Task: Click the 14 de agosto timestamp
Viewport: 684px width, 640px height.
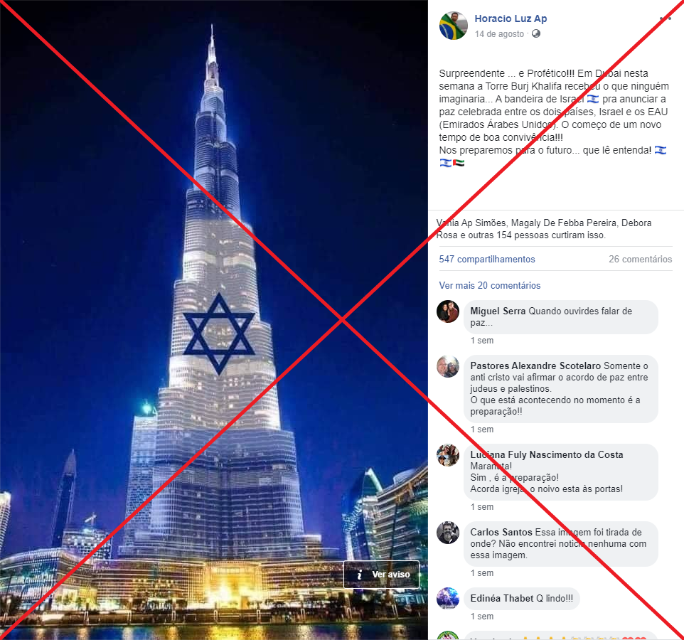Action: click(499, 34)
